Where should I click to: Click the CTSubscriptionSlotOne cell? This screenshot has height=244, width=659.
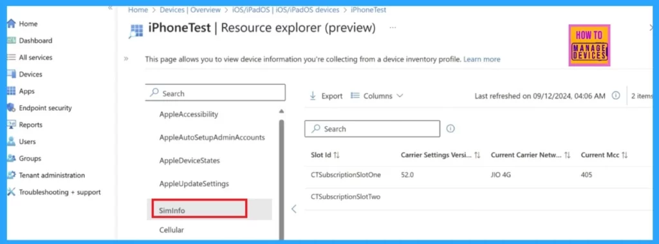[346, 175]
